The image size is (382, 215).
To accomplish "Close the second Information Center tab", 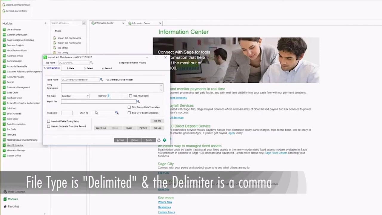I will (160, 23).
